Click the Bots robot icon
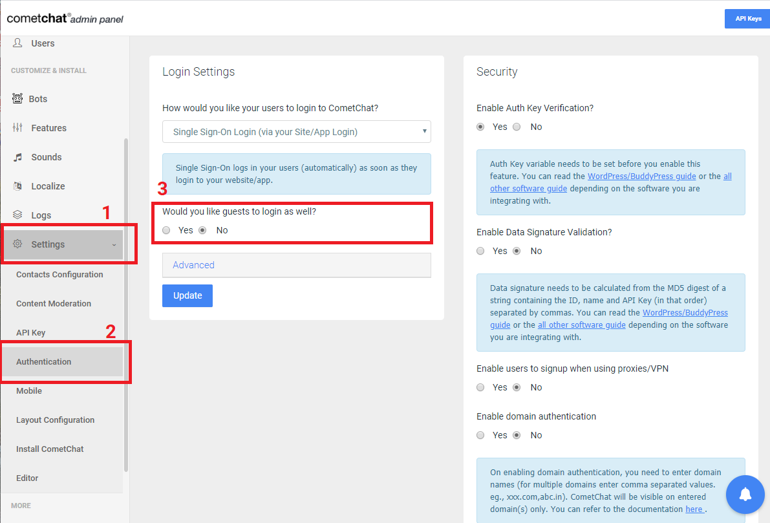Image resolution: width=770 pixels, height=523 pixels. pyautogui.click(x=17, y=98)
